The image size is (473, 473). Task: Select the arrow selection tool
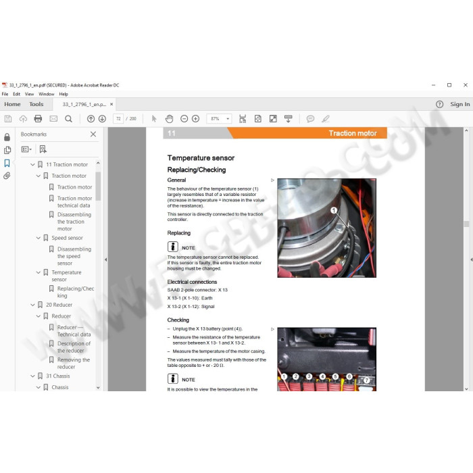pos(154,119)
